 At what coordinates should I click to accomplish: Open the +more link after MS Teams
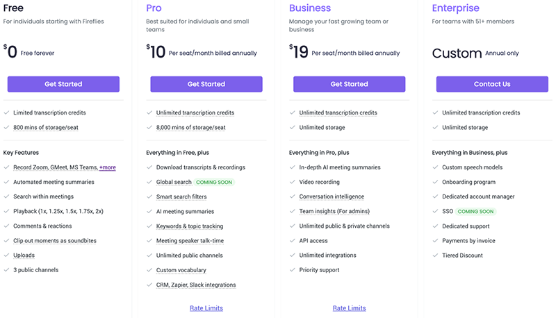click(x=108, y=167)
